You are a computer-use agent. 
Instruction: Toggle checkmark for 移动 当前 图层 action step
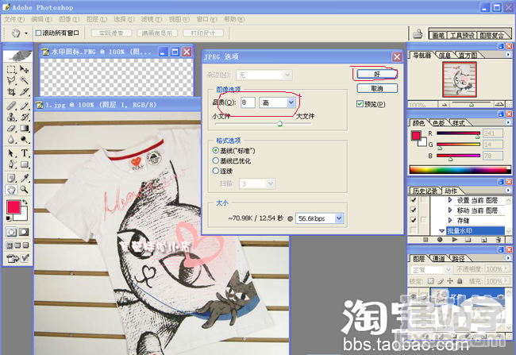pos(414,210)
